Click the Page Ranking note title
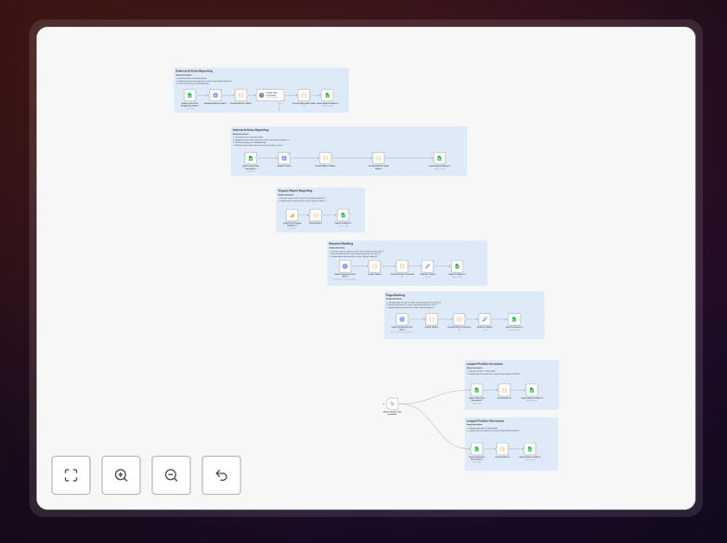Screen dimensions: 727x543 [396, 295]
